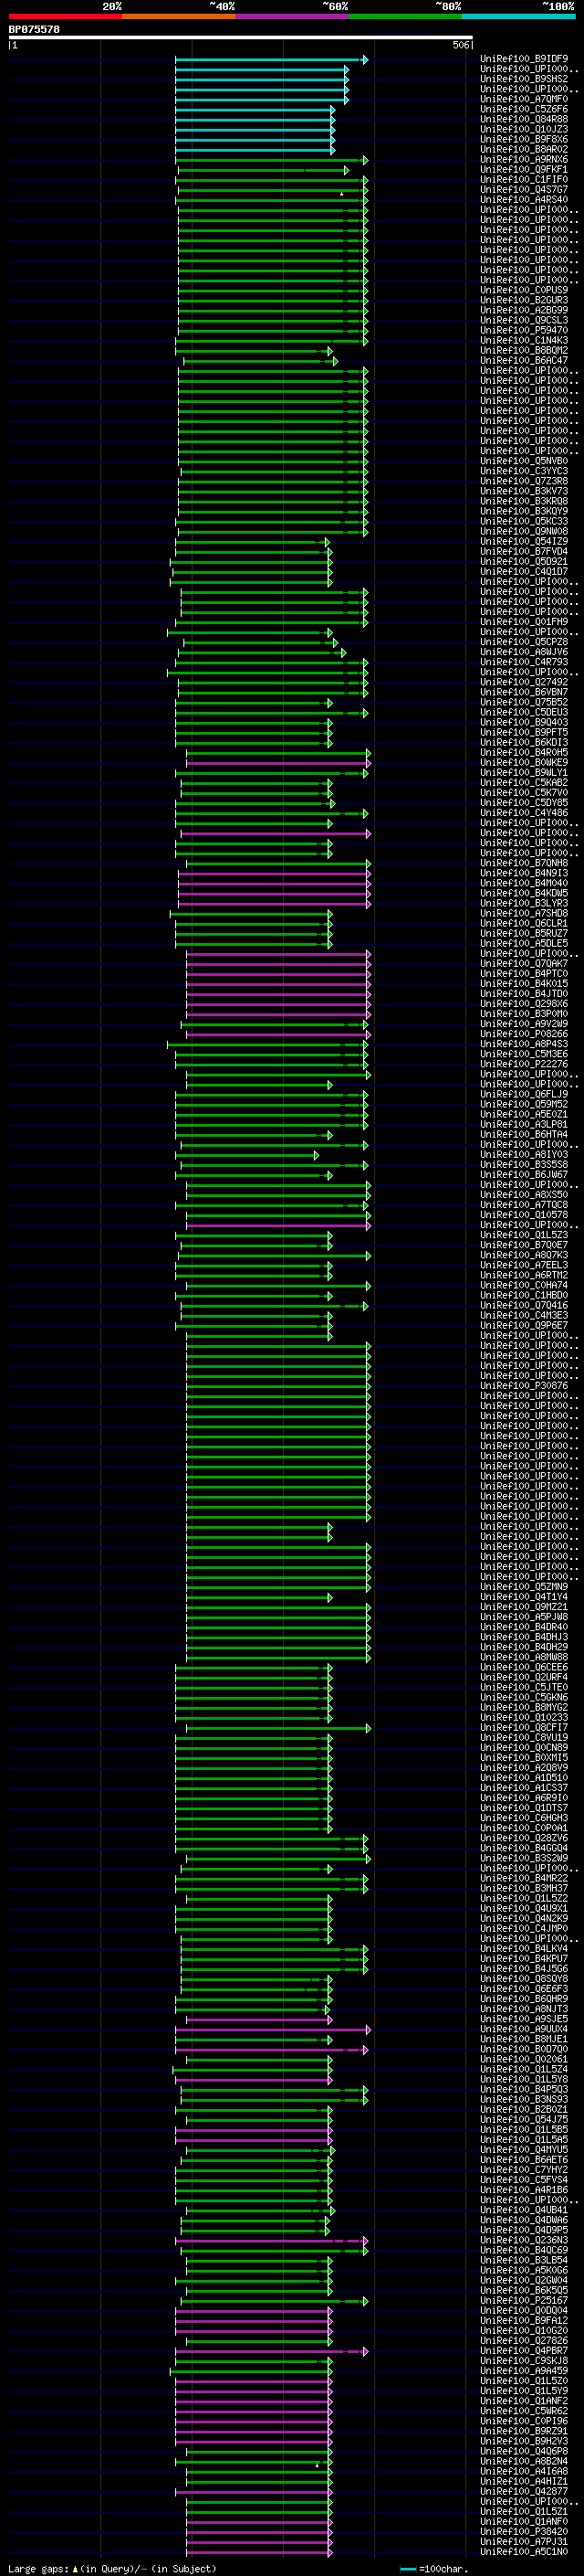
Task: Open last hit UniRef100_A5C1N0
Action: [524, 2551]
